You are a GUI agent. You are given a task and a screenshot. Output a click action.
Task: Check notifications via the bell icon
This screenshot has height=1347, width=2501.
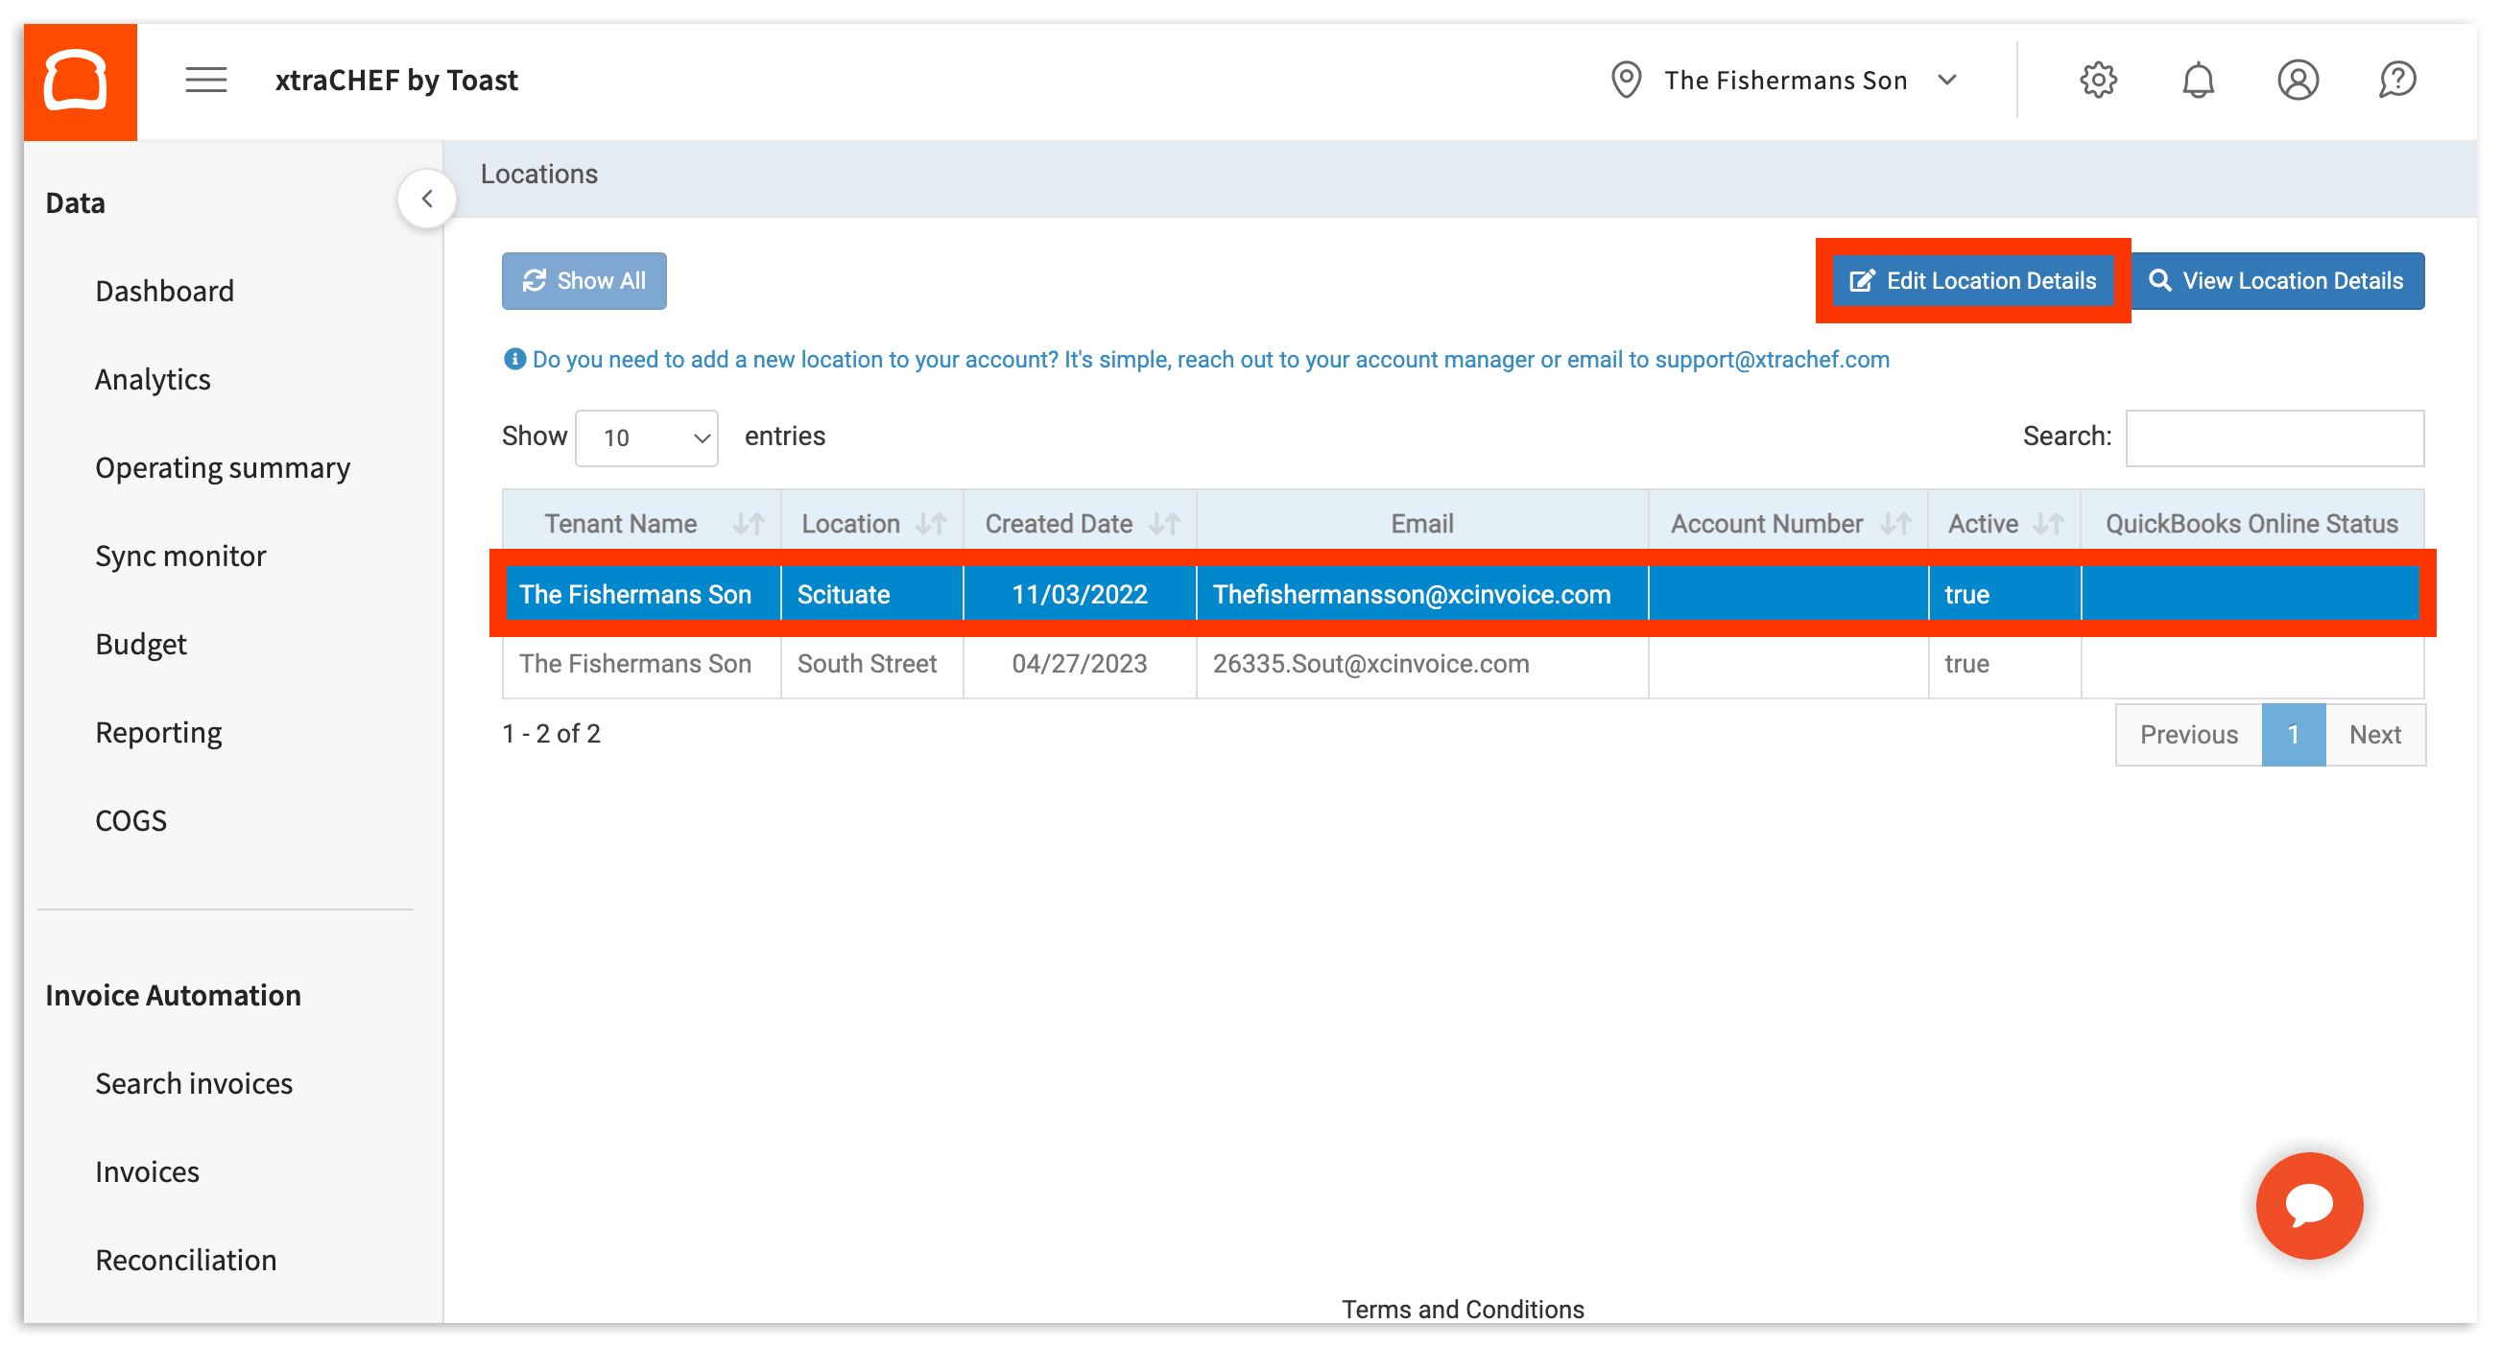tap(2199, 80)
